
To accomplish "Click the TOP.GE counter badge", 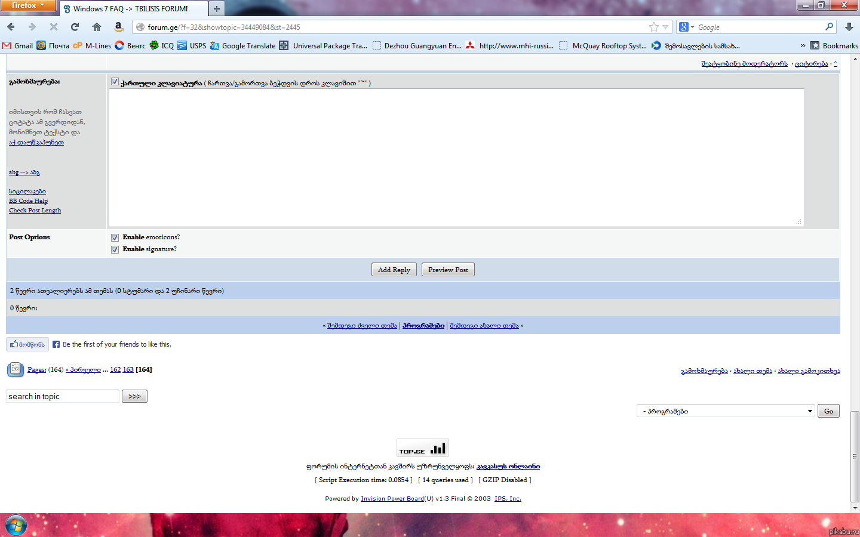I will [422, 448].
